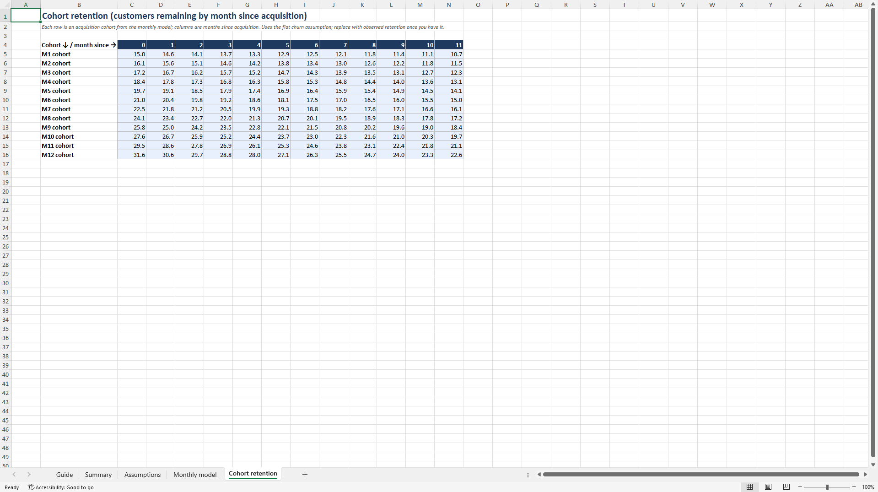The width and height of the screenshot is (878, 492).
Task: Open Accessibility: Good to go checker
Action: 61,487
